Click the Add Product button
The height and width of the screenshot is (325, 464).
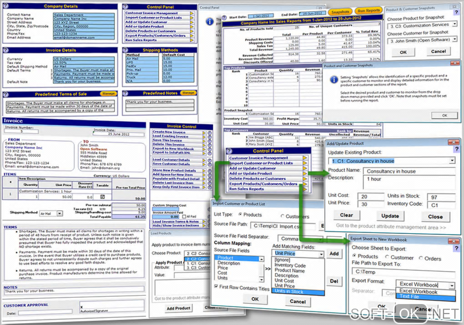tap(178, 308)
